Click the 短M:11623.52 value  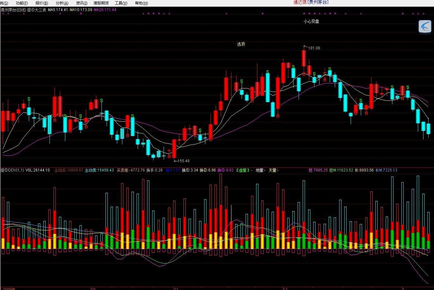click(x=341, y=170)
